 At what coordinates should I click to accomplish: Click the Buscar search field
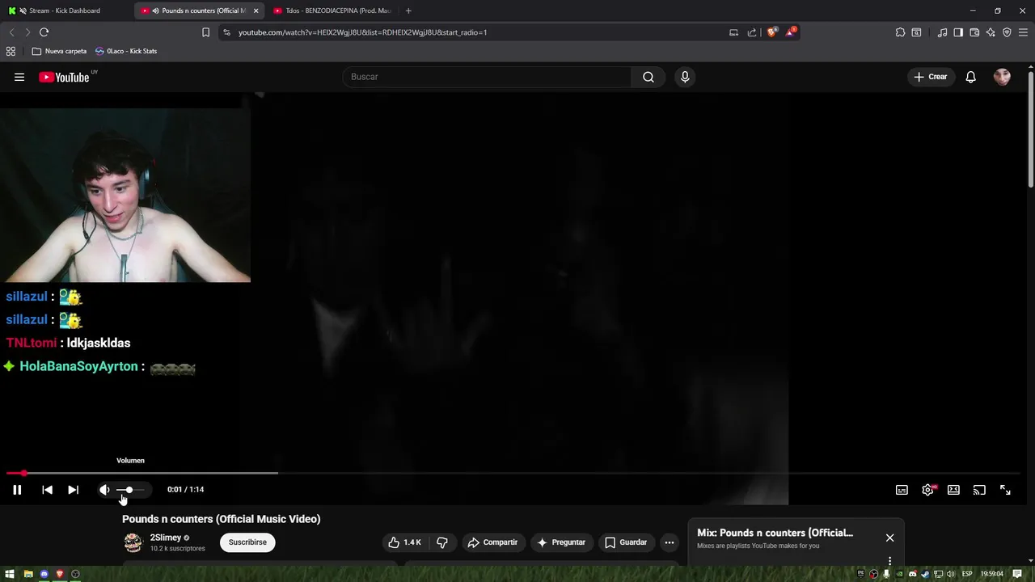pos(487,77)
